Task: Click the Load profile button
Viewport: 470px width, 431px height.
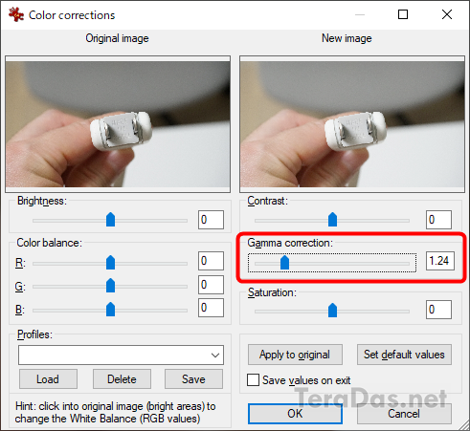Action: 48,379
